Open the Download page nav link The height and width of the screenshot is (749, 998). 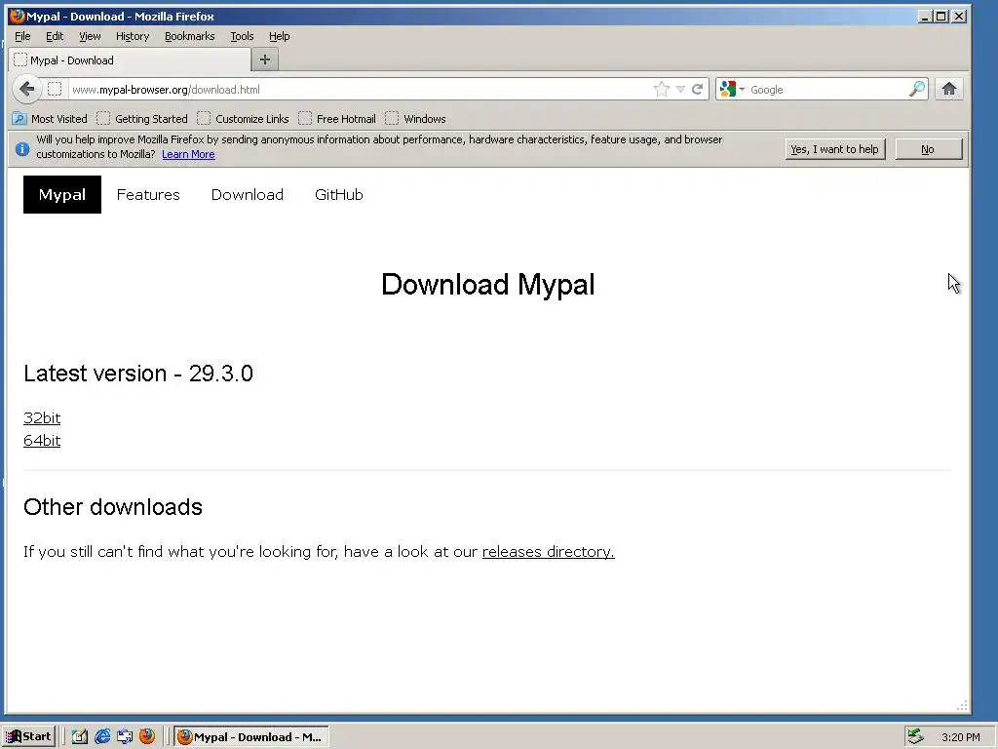pyautogui.click(x=248, y=194)
